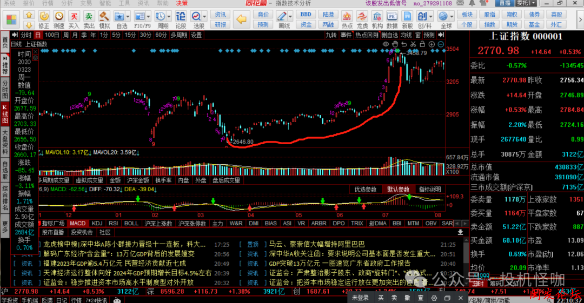This screenshot has width=584, height=303.
Task: Open the 自选 favorites folder icon
Action: (119, 16)
